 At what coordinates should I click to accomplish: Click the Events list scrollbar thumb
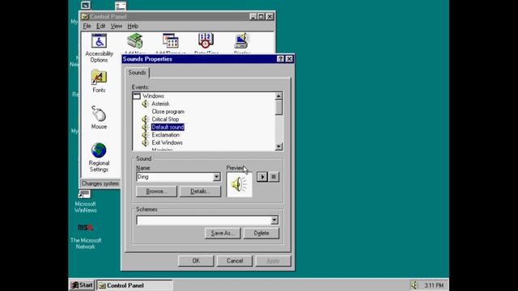coord(278,108)
